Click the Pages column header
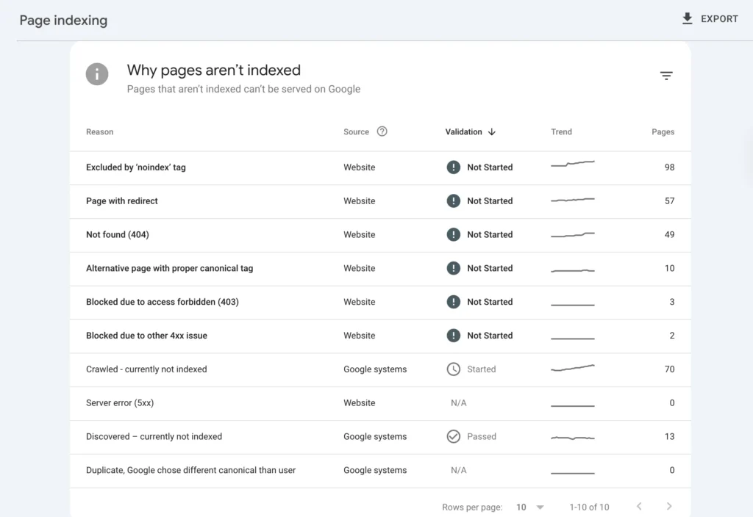753x517 pixels. 663,132
